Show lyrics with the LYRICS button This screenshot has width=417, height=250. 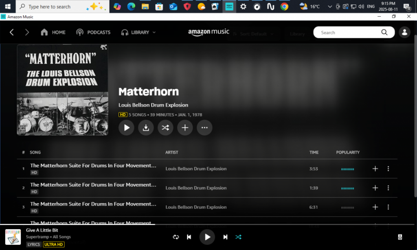tap(34, 244)
